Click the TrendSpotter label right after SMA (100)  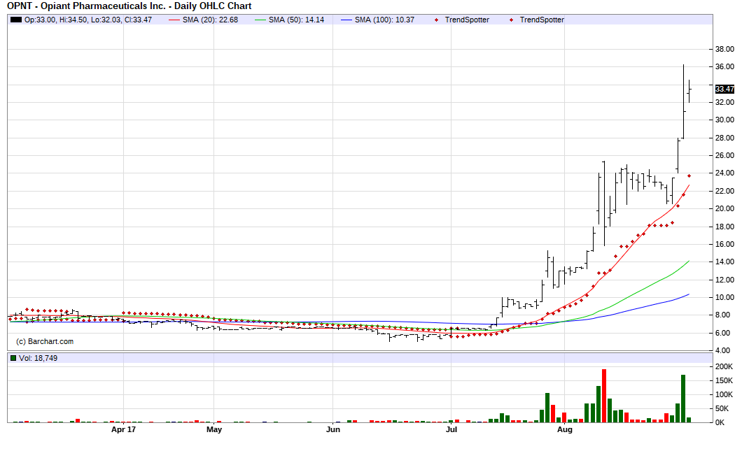467,20
